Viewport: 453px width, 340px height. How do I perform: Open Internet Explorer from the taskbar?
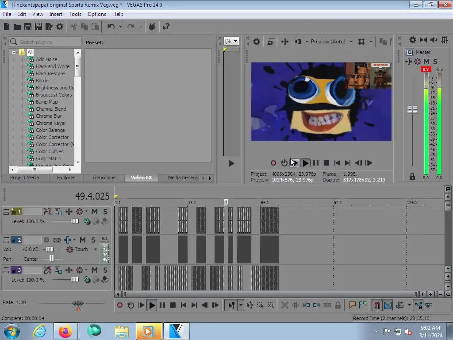(39, 331)
